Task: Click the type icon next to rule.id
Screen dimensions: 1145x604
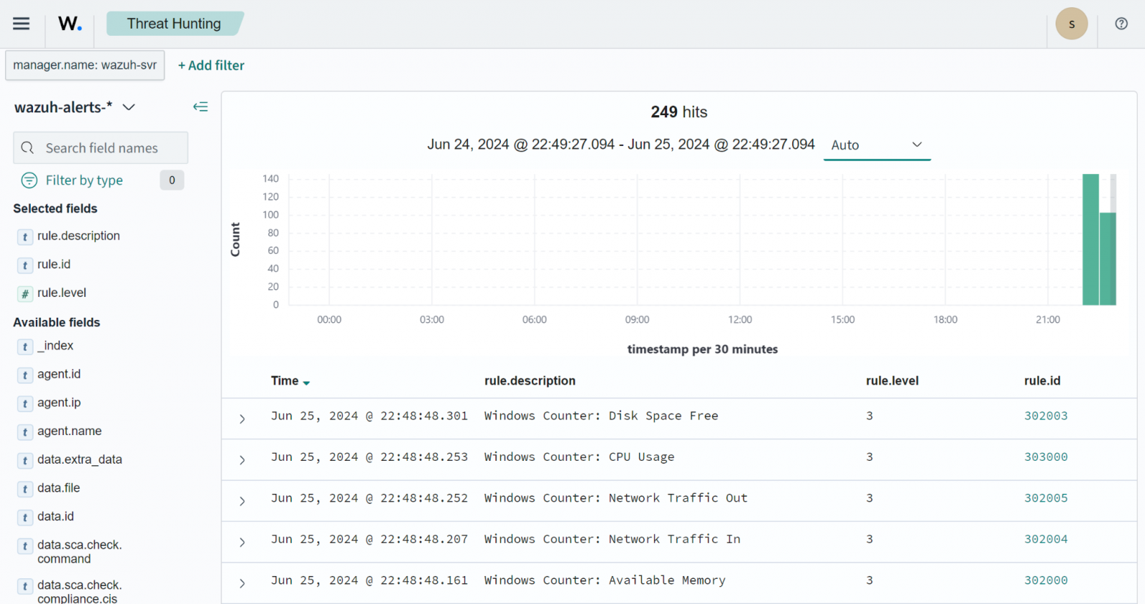Action: pyautogui.click(x=25, y=266)
